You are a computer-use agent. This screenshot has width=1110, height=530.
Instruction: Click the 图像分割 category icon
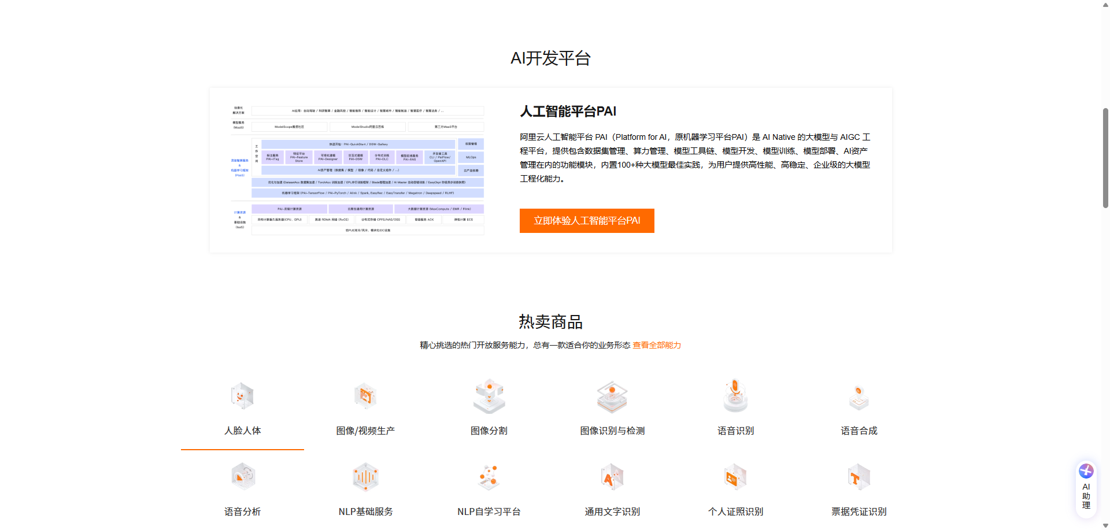tap(489, 396)
